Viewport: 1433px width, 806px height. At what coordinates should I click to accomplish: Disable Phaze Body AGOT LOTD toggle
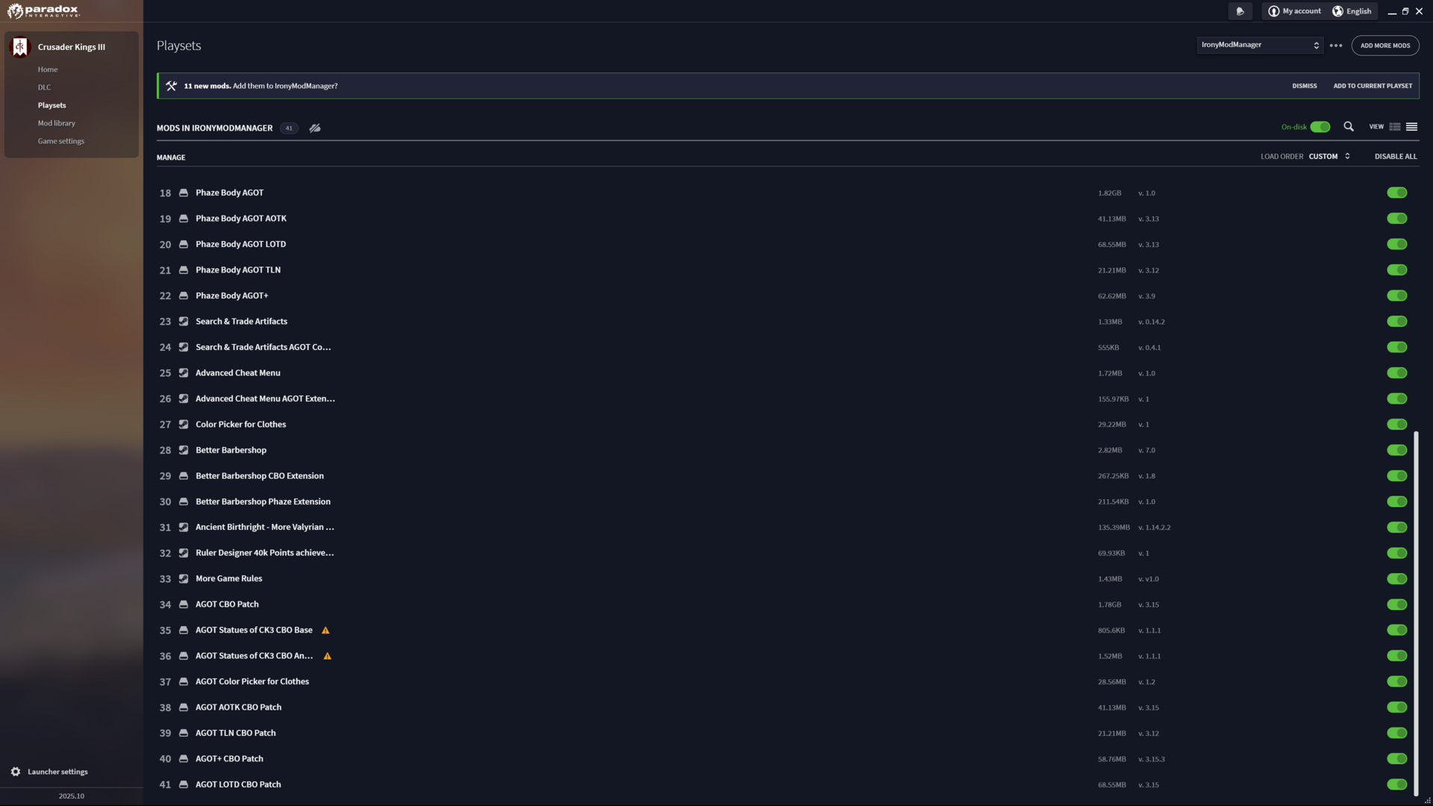coord(1397,244)
